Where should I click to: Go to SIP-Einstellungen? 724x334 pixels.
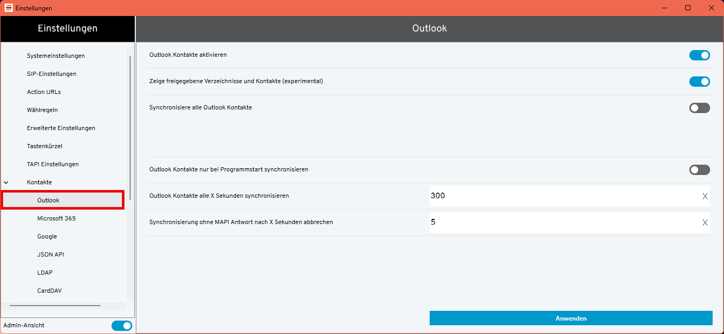tap(52, 74)
